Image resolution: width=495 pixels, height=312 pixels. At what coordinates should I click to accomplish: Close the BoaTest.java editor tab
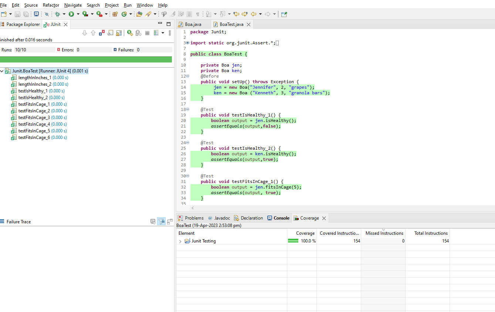249,25
